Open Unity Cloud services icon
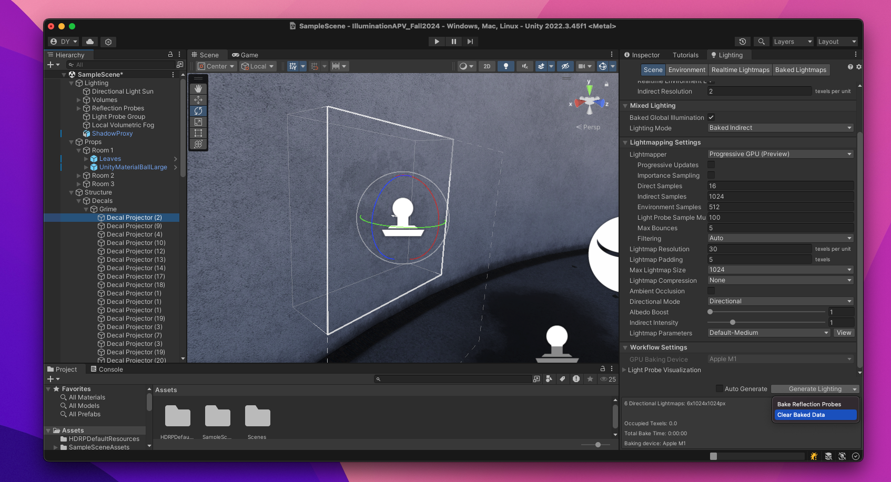This screenshot has height=482, width=891. click(x=90, y=42)
